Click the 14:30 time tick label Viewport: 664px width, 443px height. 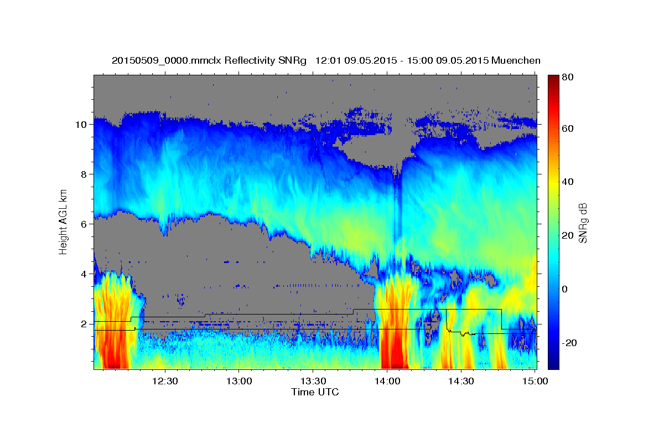[x=461, y=382]
